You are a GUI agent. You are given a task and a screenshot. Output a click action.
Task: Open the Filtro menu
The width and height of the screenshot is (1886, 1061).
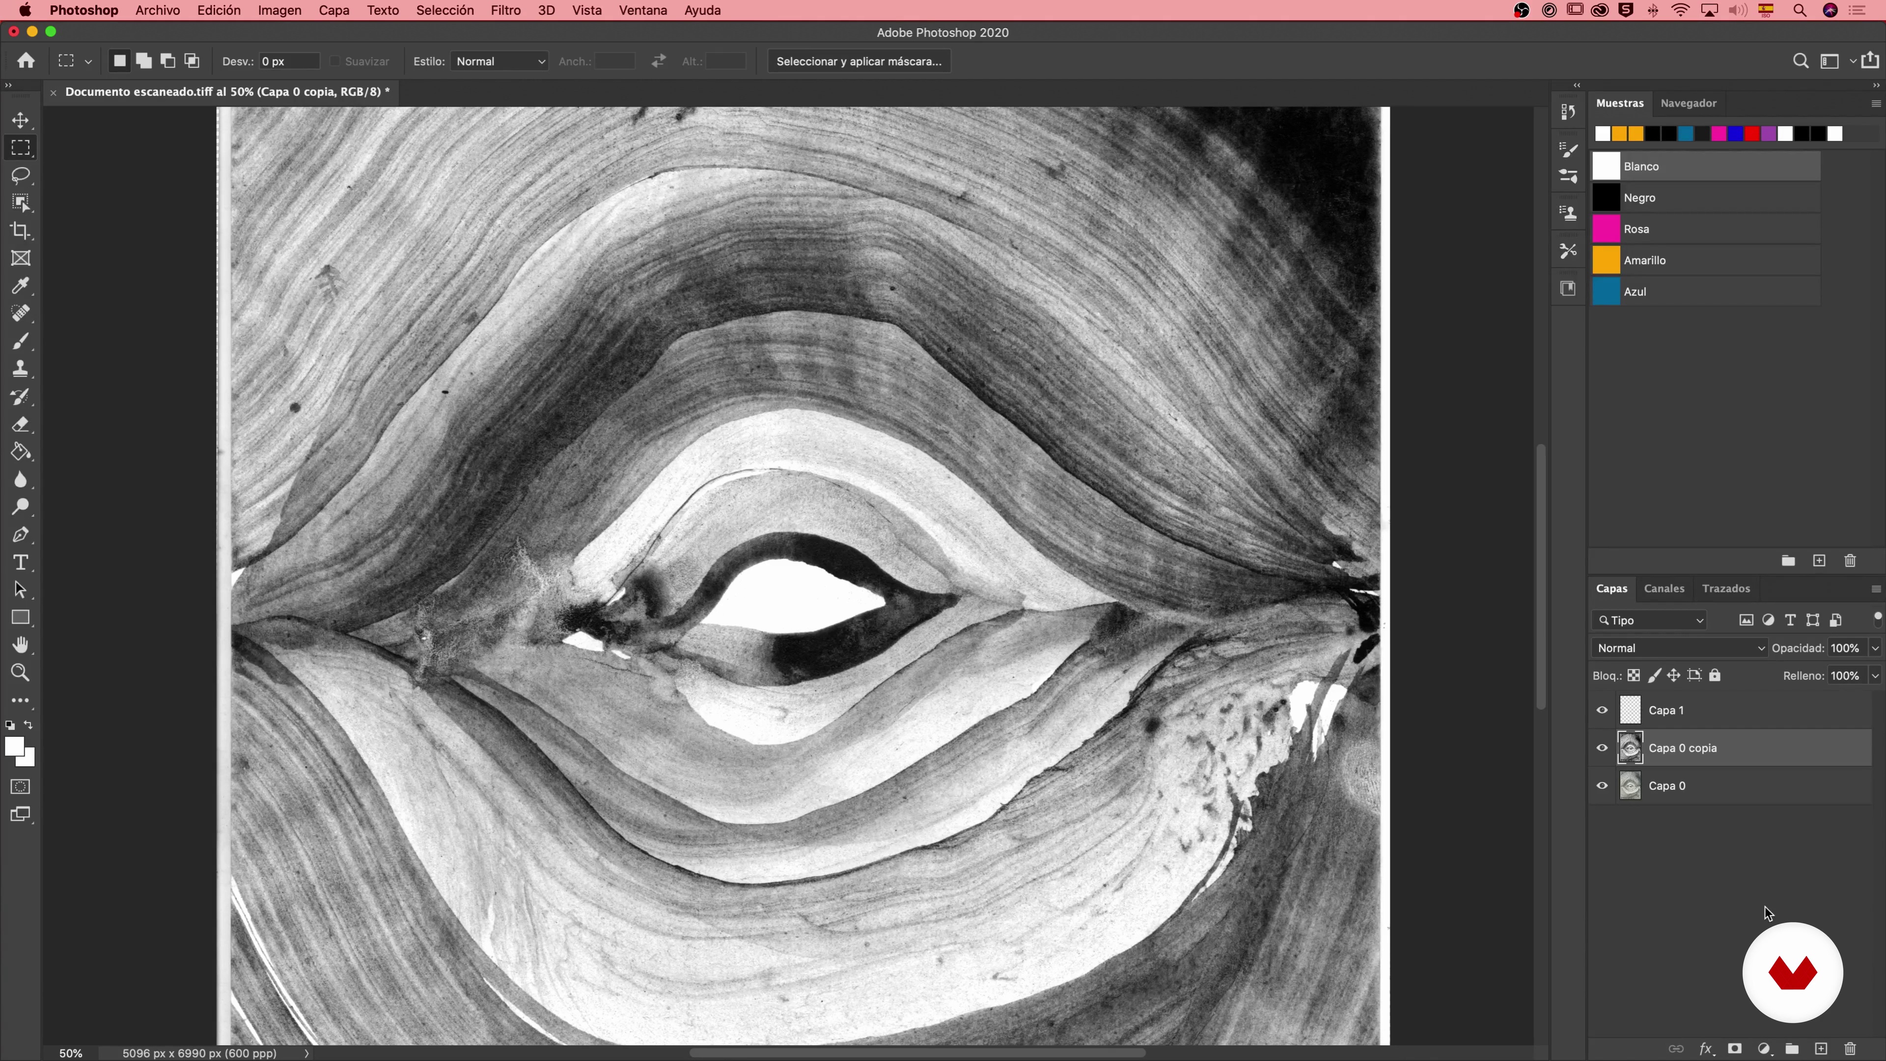click(x=506, y=10)
